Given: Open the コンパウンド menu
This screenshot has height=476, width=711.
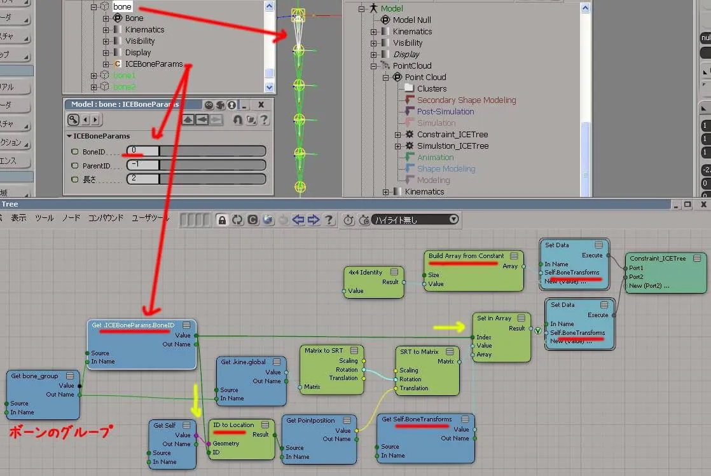Looking at the screenshot, I should (106, 218).
